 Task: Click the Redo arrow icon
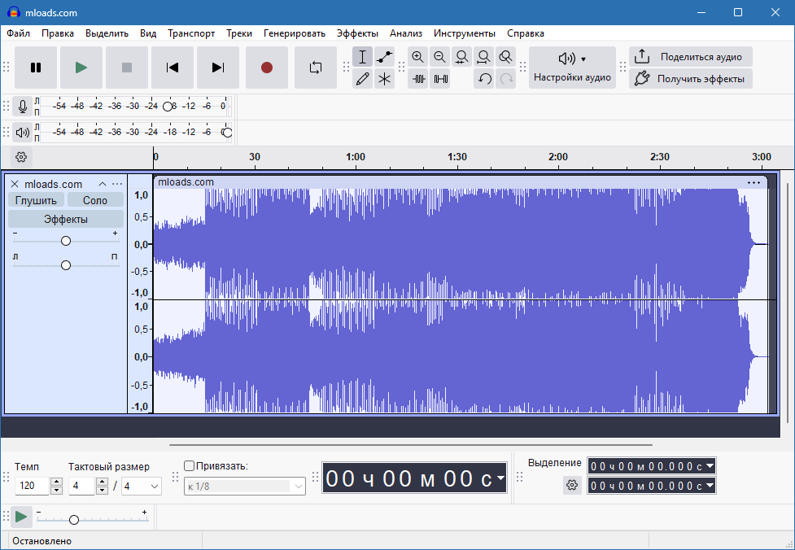[505, 79]
